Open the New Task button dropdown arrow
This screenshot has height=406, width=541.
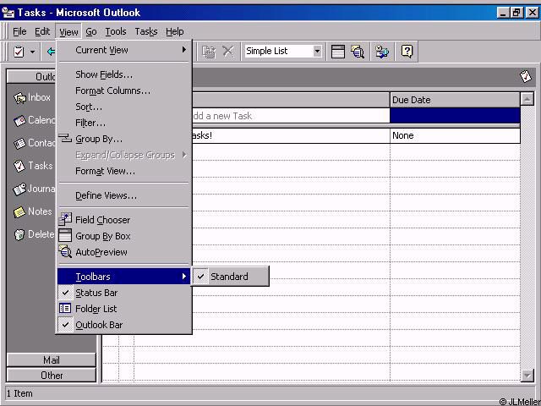coord(33,52)
